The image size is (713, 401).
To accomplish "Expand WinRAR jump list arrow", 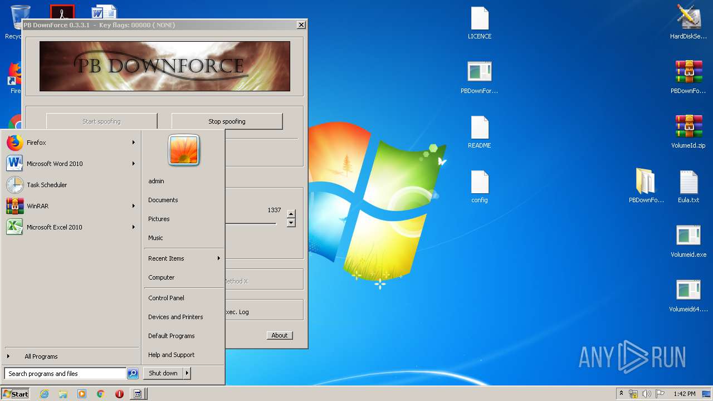I will click(134, 206).
